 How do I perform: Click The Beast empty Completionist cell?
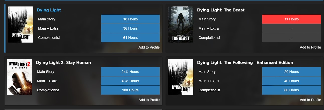point(292,38)
